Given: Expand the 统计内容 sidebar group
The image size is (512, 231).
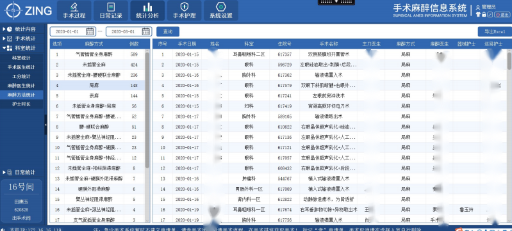Looking at the screenshot, I should coord(22,29).
